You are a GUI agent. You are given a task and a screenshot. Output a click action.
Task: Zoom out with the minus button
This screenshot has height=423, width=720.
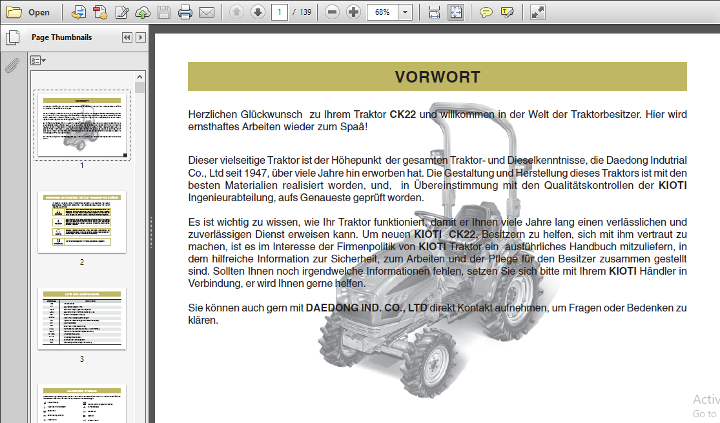332,12
